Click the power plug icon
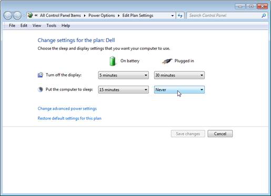271x196 pixels. click(167, 61)
